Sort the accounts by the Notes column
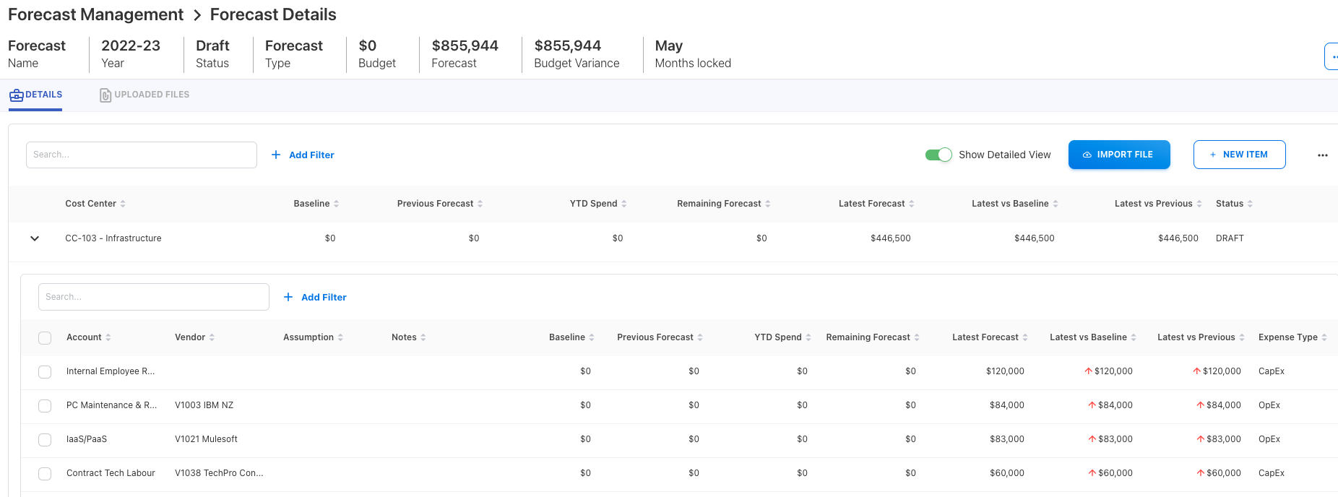Screen dimensions: 1338x497 click(423, 337)
